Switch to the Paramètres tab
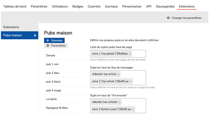 pyautogui.click(x=39, y=6)
